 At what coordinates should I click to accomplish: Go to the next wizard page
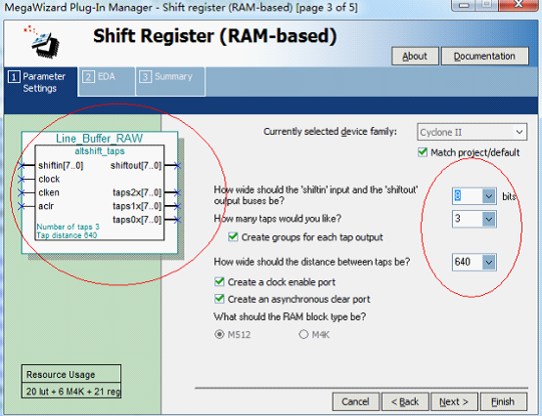click(454, 402)
